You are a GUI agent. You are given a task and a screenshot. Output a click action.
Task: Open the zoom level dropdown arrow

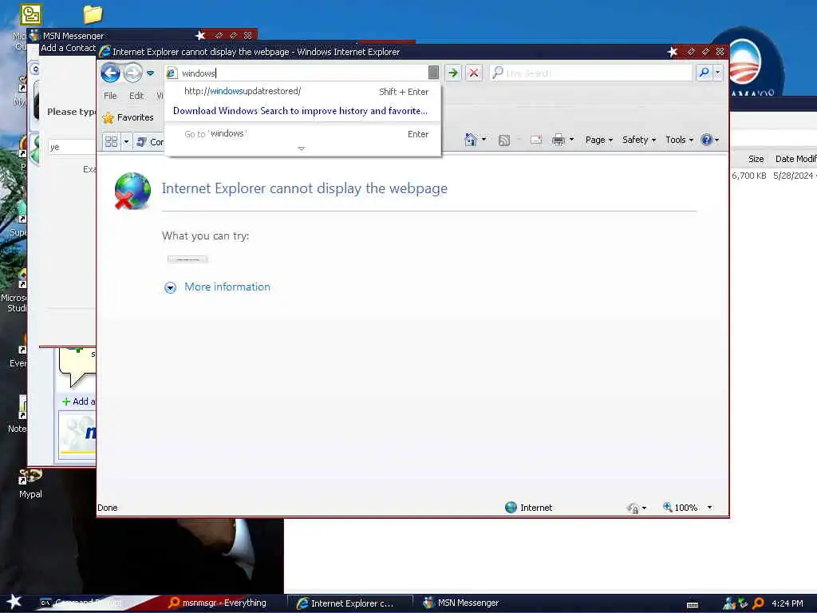[709, 507]
